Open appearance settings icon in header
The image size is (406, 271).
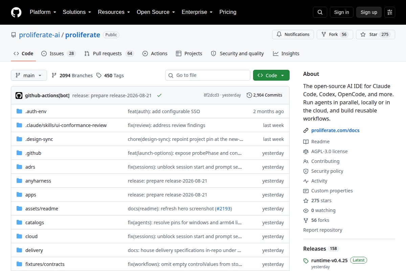pyautogui.click(x=390, y=12)
